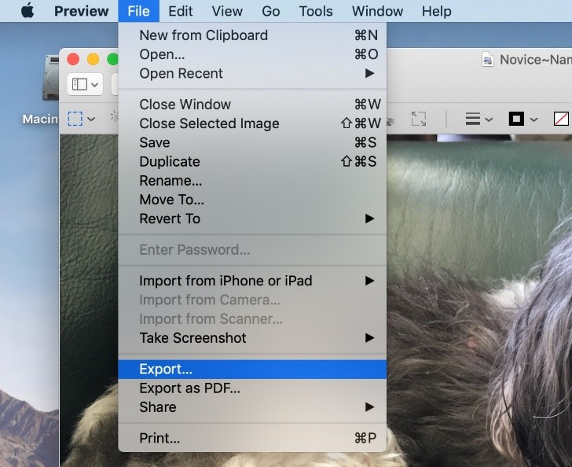572x467 pixels.
Task: Click the rectangular selection tool icon
Action: tap(75, 119)
